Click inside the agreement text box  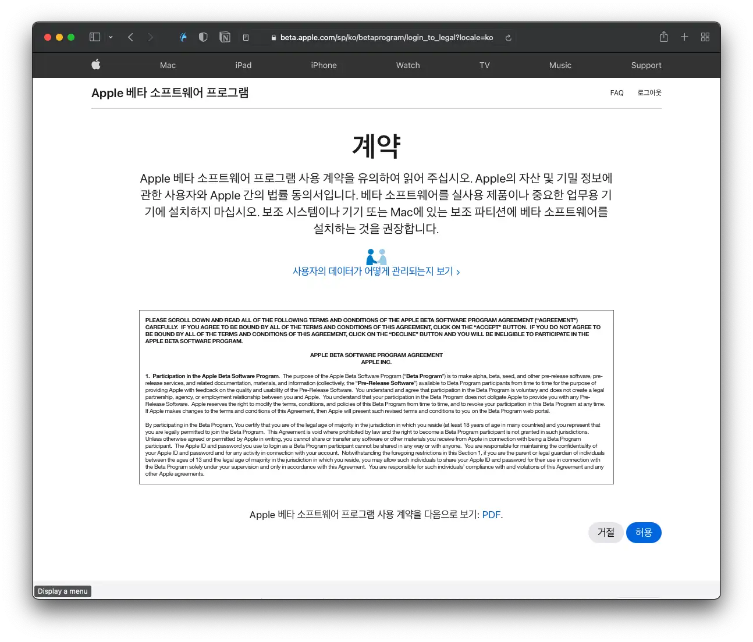click(376, 397)
